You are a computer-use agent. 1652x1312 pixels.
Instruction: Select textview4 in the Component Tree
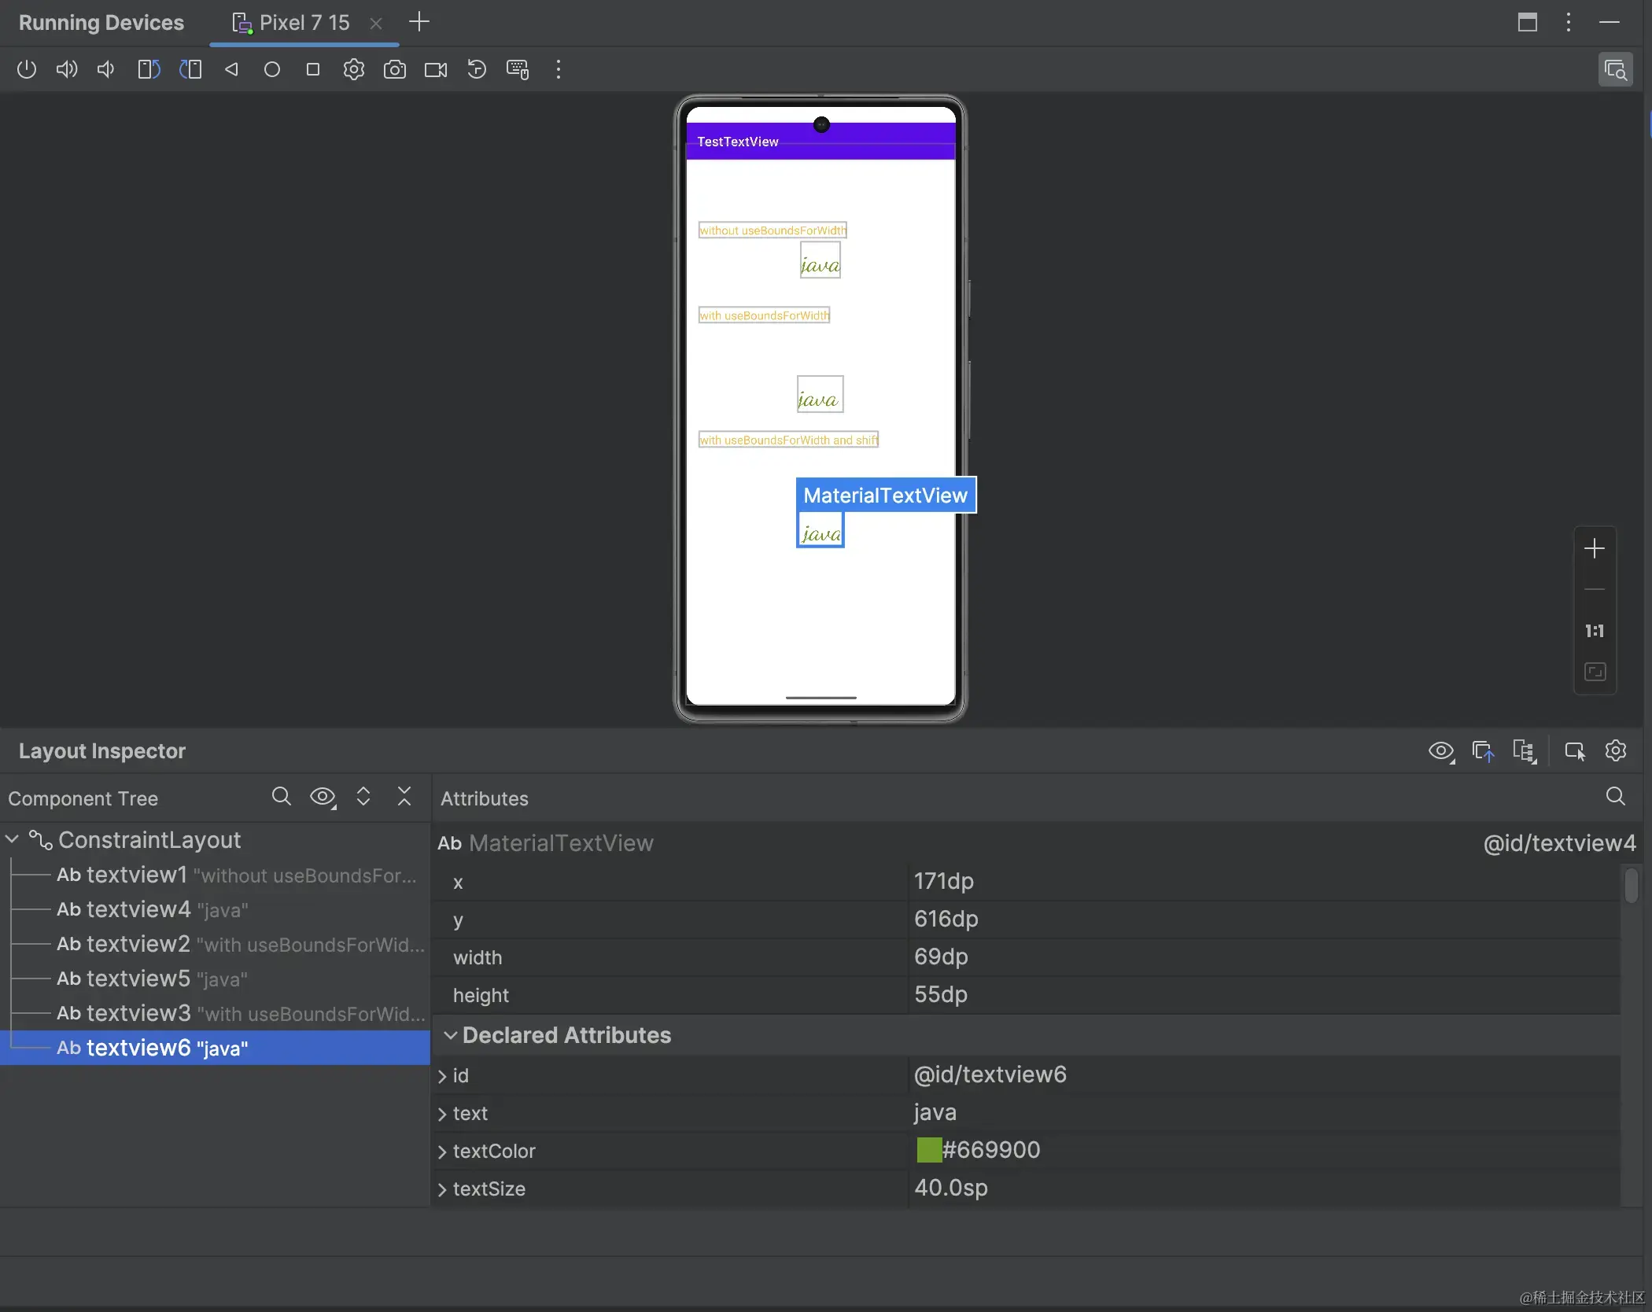pos(138,909)
